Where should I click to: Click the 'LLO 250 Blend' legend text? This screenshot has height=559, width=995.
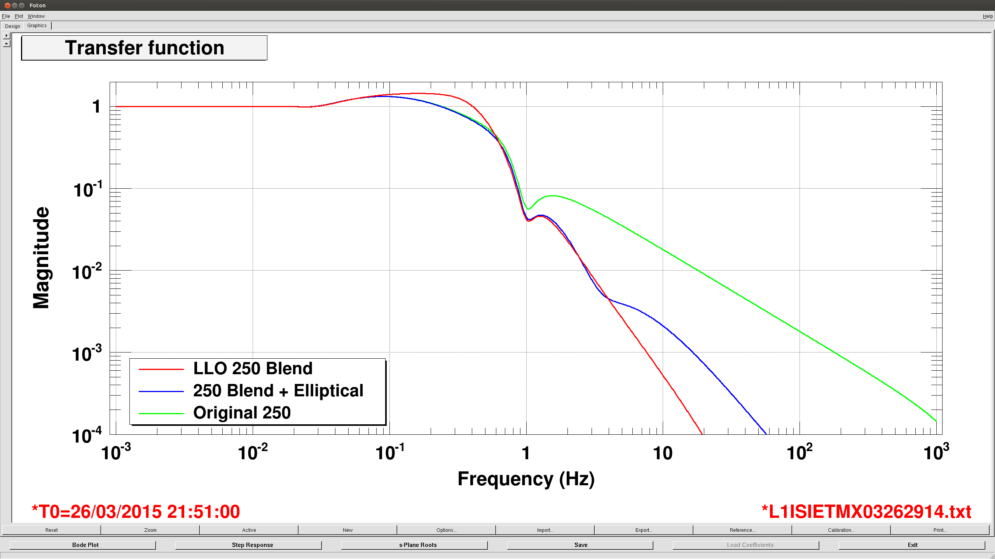(253, 368)
